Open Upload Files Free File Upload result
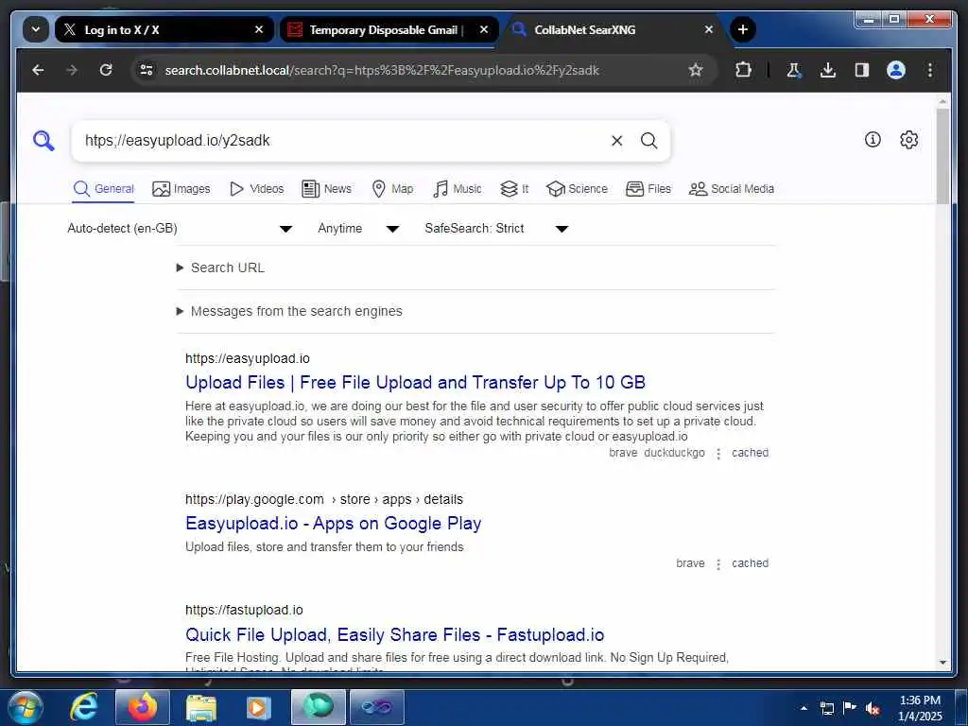The image size is (968, 726). [x=416, y=383]
